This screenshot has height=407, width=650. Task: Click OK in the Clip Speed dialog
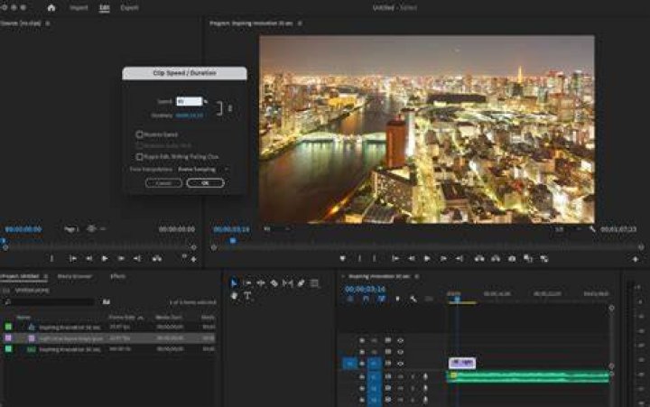205,183
